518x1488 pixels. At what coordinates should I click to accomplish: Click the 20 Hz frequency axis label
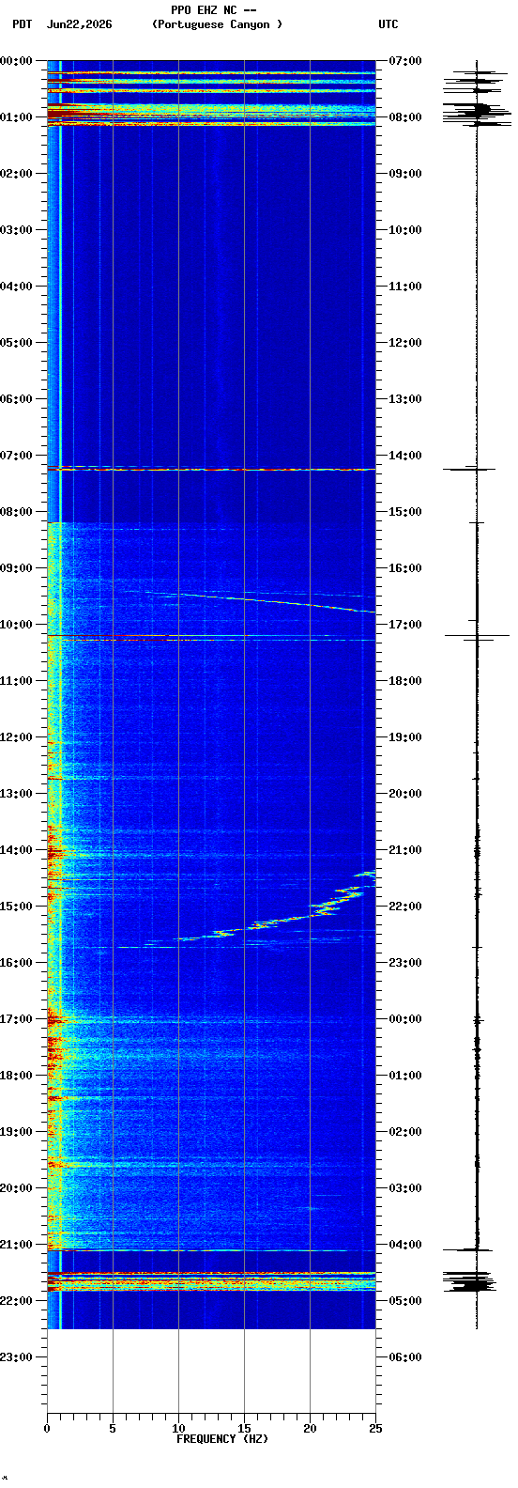[x=310, y=1429]
